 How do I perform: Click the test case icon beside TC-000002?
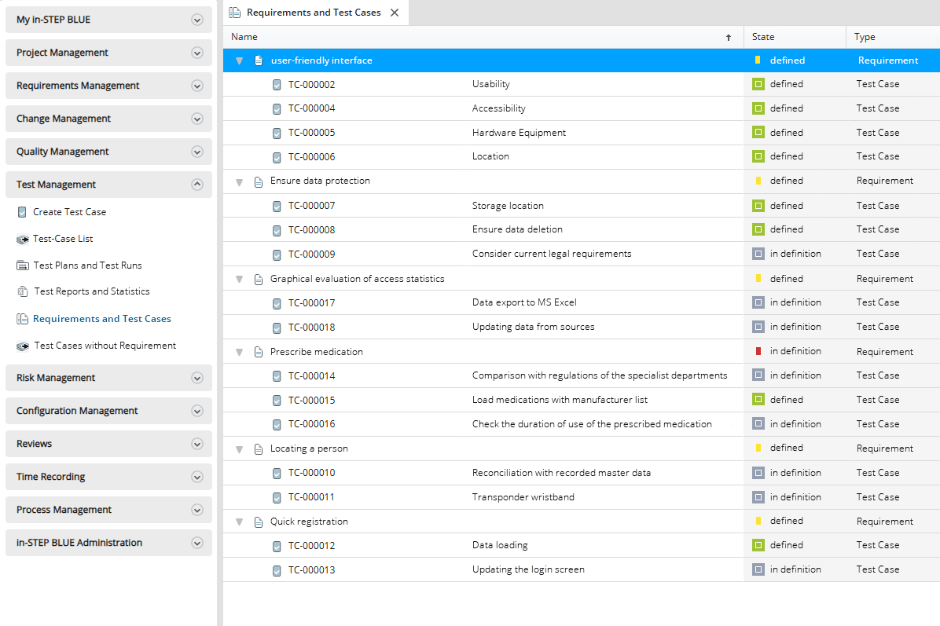(276, 84)
